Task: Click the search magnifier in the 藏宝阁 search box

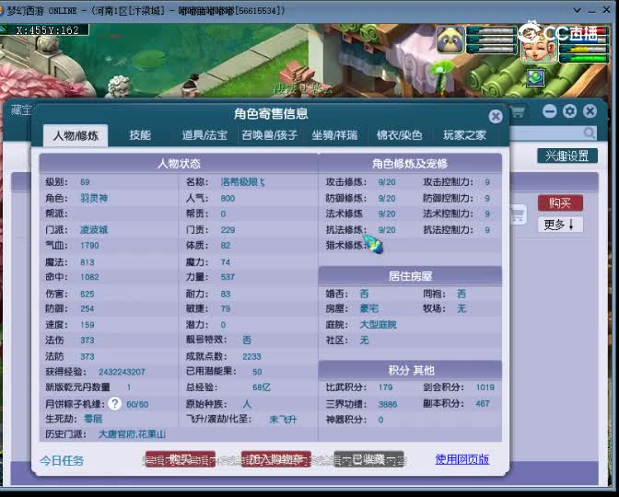Action: click(589, 133)
